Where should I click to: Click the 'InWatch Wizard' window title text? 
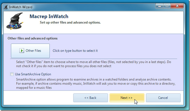(21, 7)
